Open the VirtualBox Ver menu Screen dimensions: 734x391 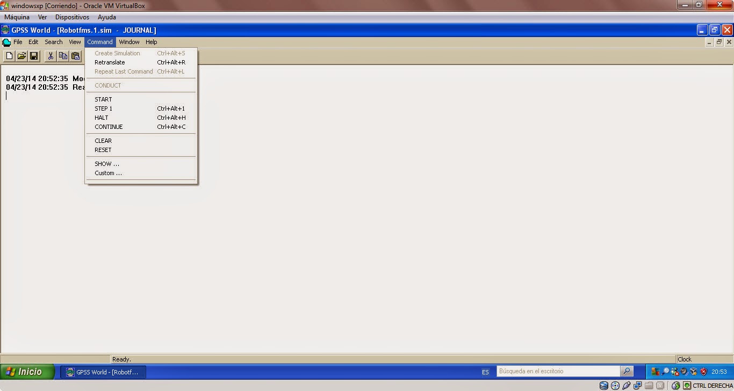(x=42, y=17)
